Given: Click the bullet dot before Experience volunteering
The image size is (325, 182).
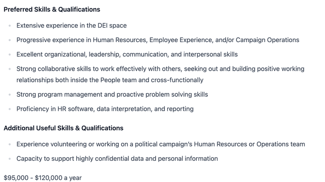Looking at the screenshot, I should tap(10, 145).
